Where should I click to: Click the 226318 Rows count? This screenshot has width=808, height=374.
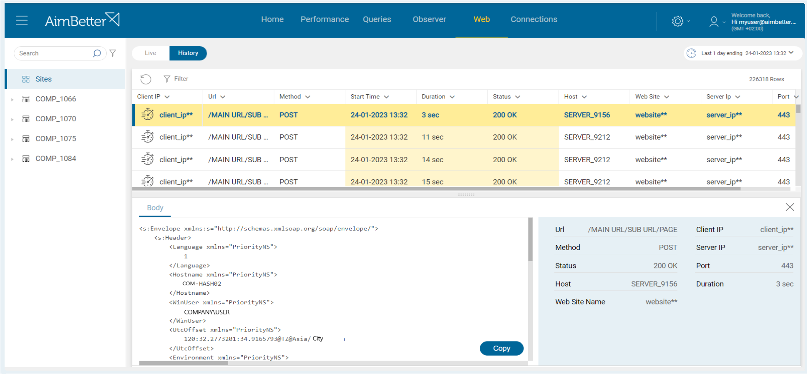[x=766, y=79]
